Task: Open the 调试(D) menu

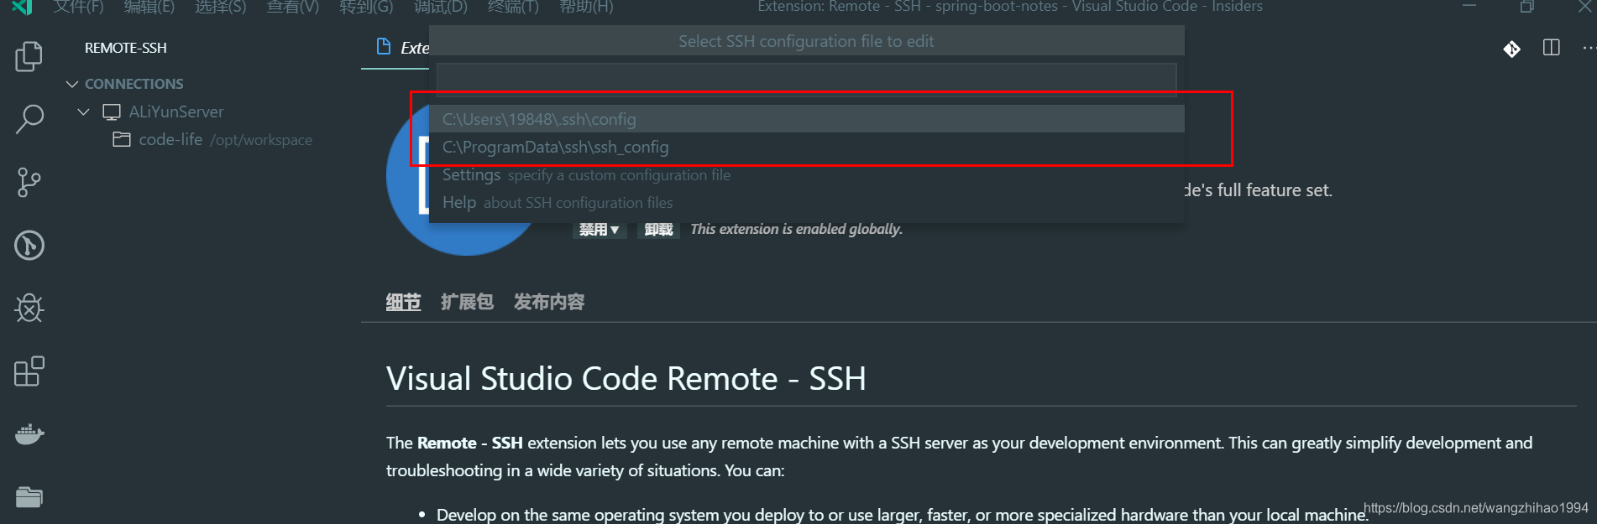Action: tap(441, 7)
